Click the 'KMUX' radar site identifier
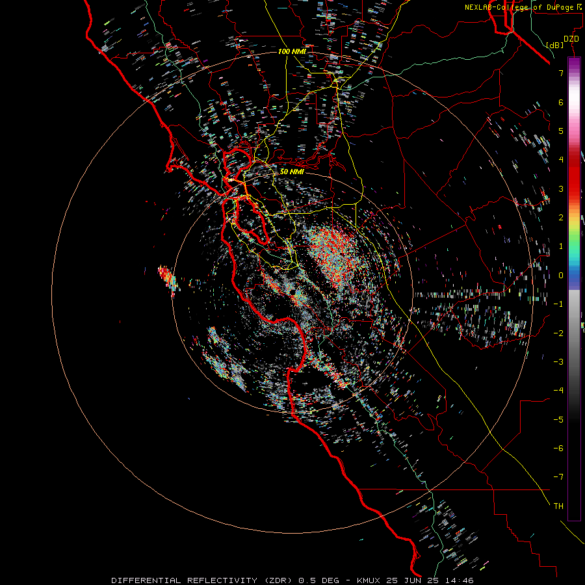Viewport: 585px width, 585px height. [x=369, y=580]
